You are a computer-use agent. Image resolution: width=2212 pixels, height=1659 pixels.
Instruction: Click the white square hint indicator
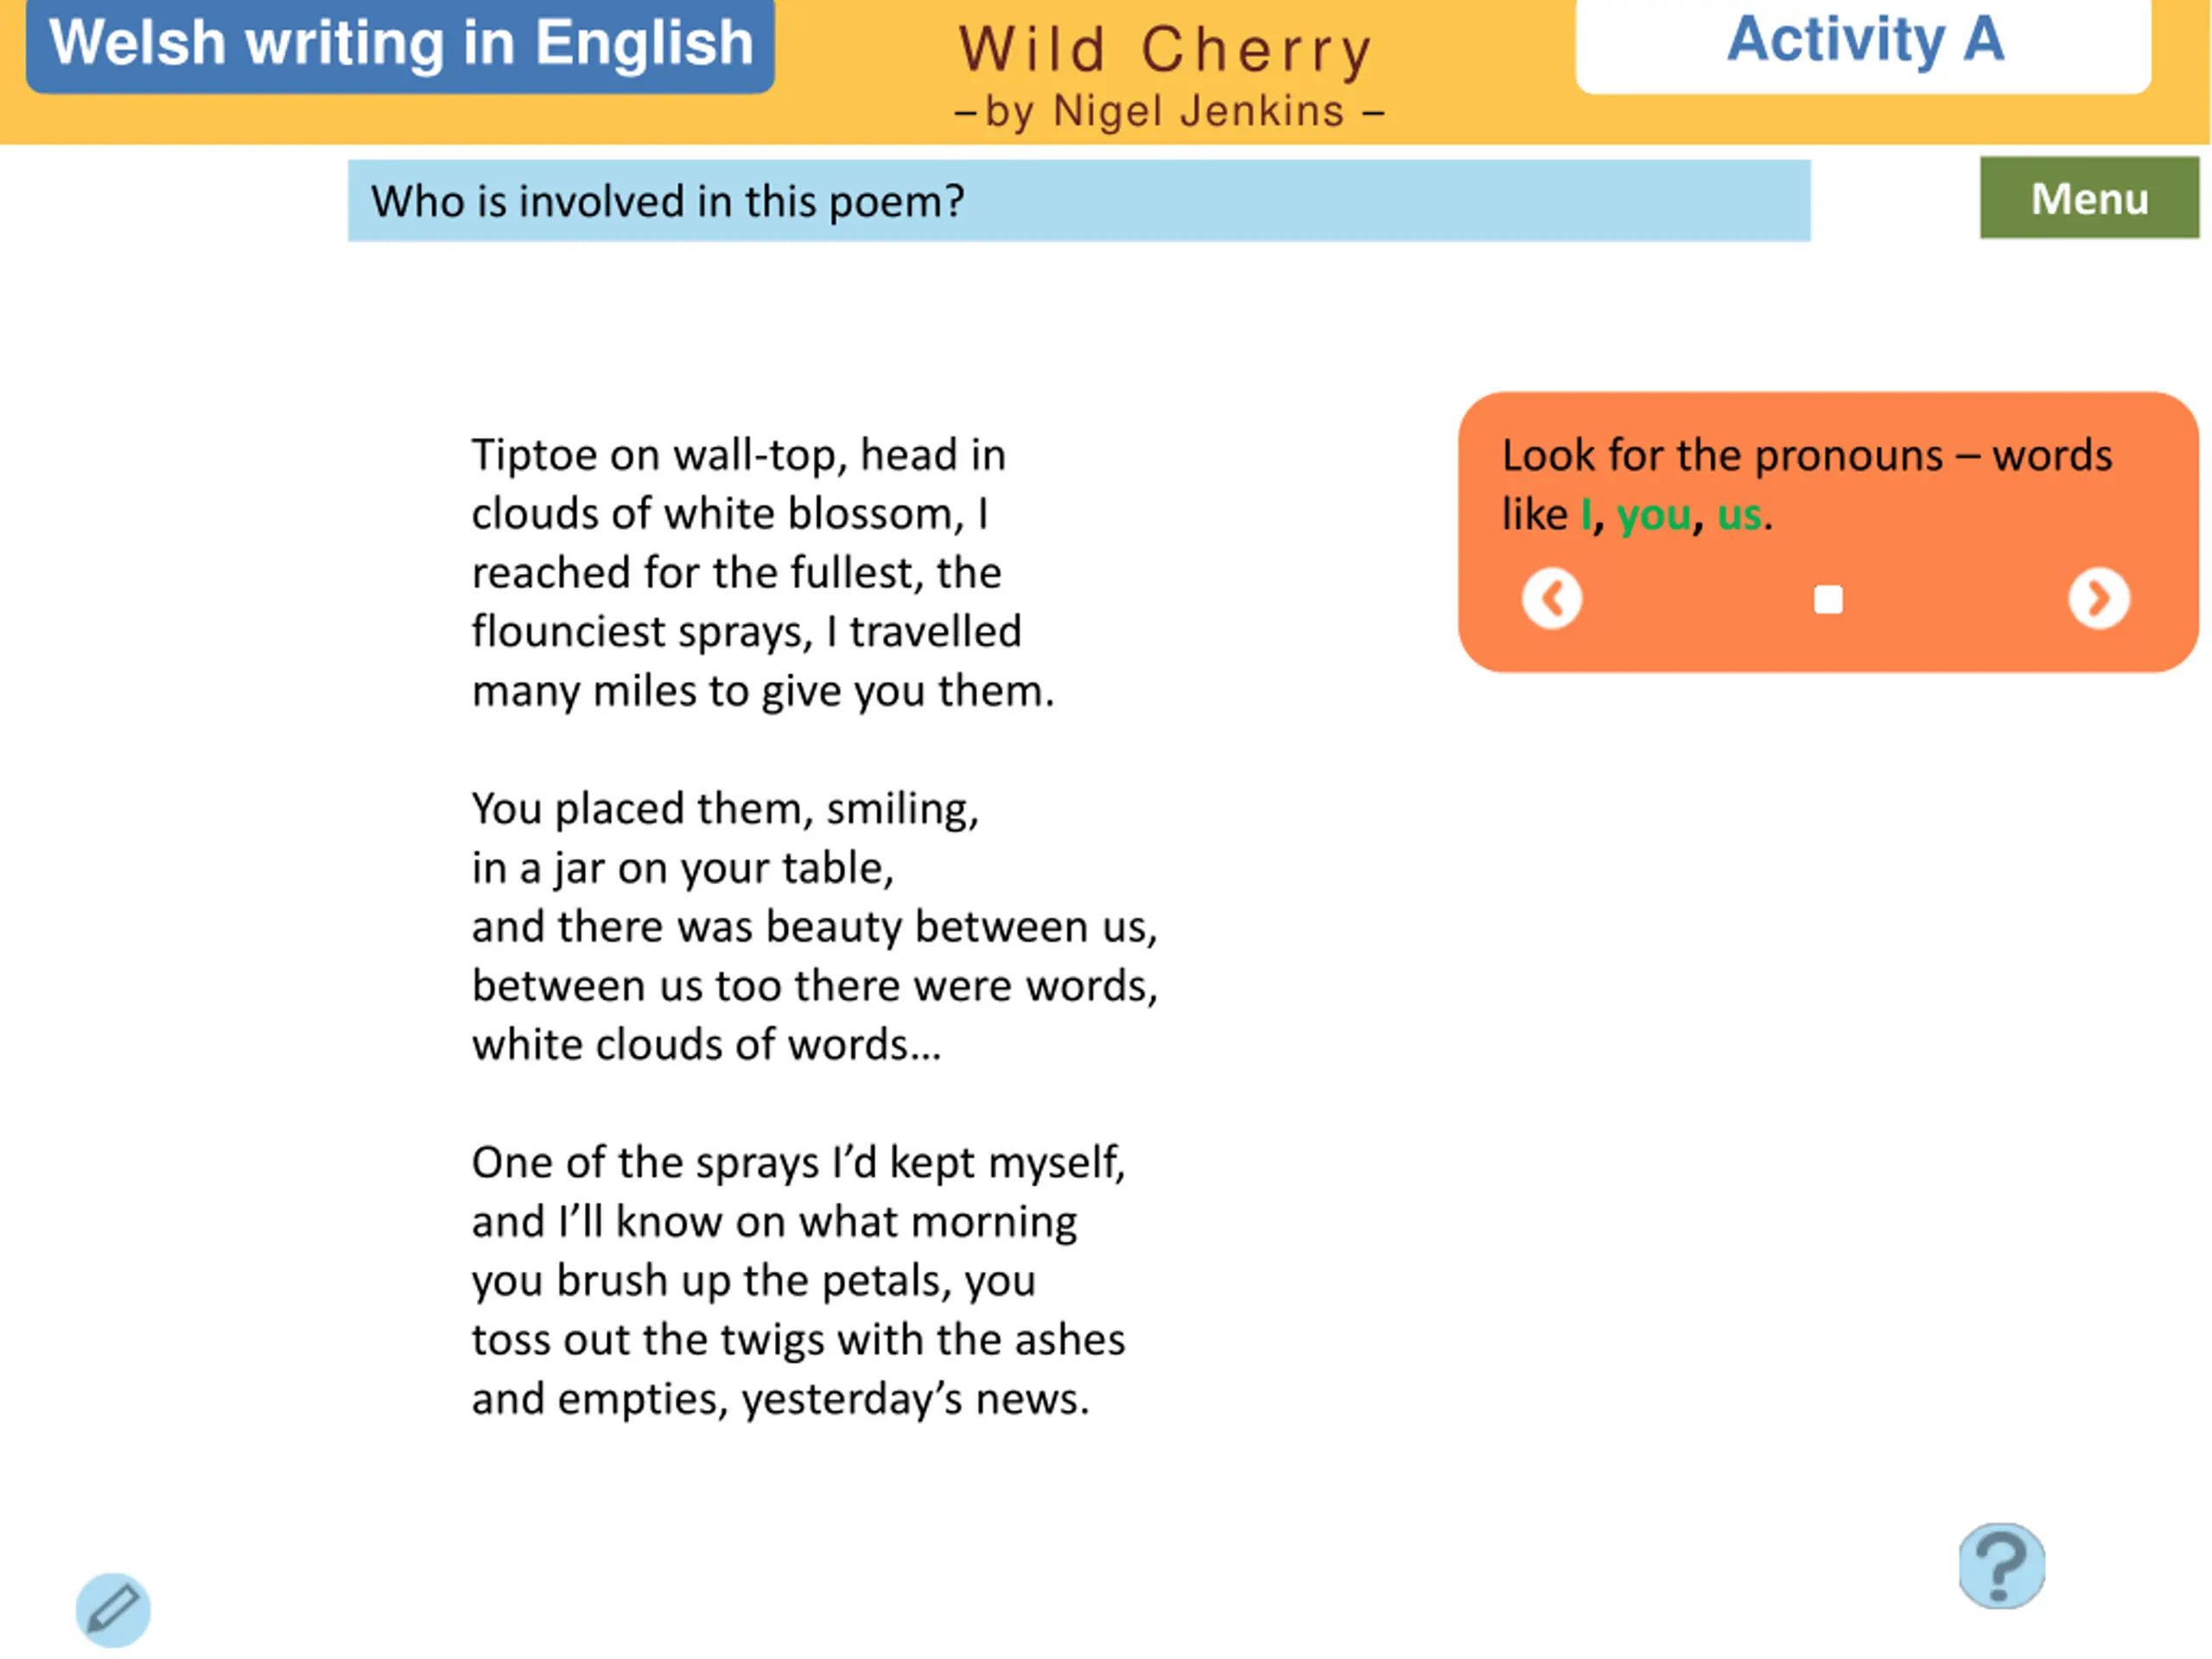tap(1828, 599)
